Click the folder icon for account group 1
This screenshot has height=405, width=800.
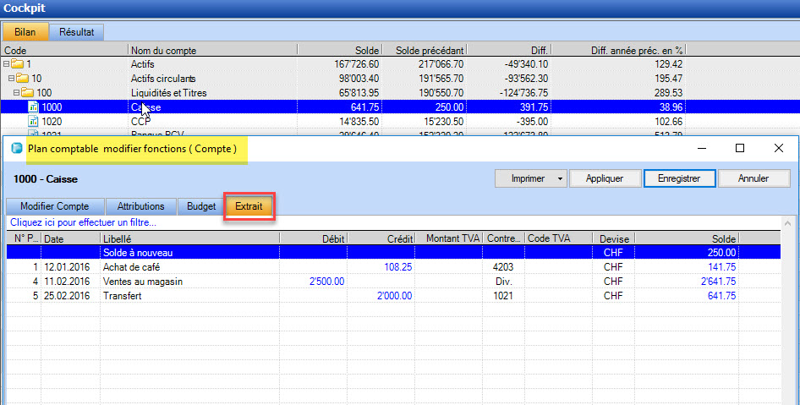[x=17, y=64]
